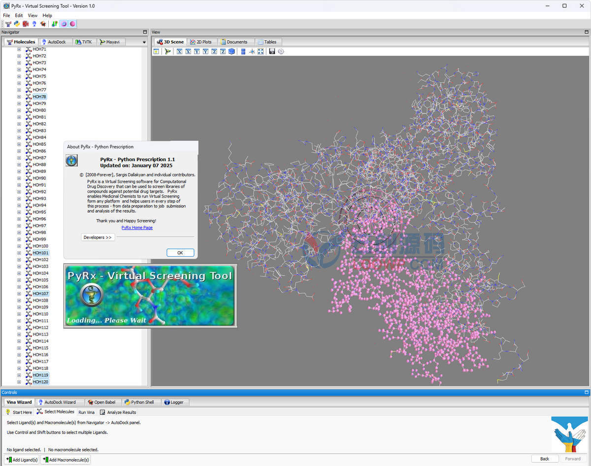Maximize the Controls panel
This screenshot has width=591, height=466.
[587, 393]
